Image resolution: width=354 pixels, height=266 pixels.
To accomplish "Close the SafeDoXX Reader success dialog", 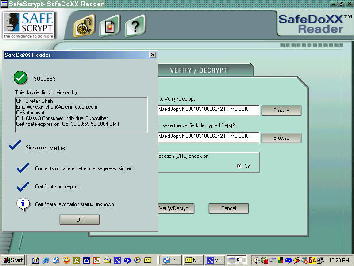I will tap(153, 55).
